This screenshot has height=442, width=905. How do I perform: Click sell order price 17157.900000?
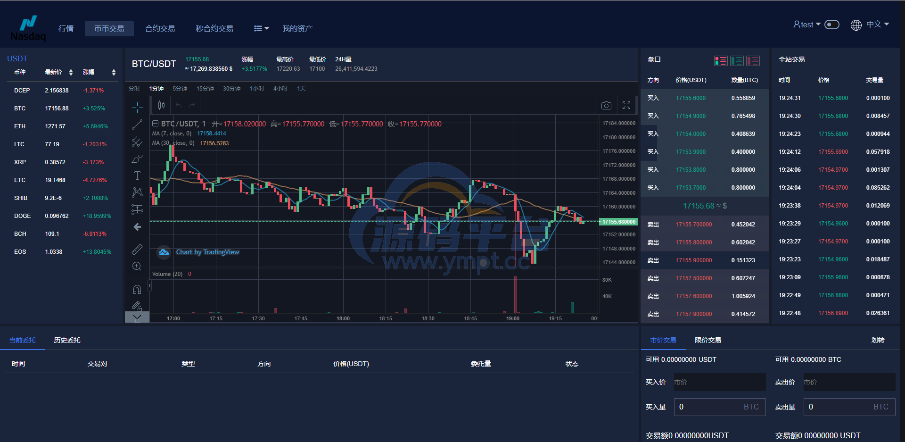click(694, 314)
